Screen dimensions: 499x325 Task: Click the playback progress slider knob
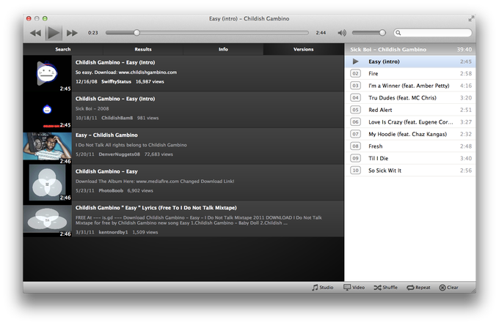click(x=136, y=33)
